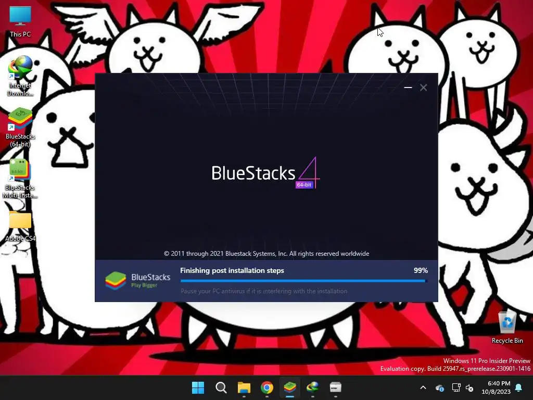Open notifications bell icon
533x400 pixels.
pyautogui.click(x=519, y=387)
